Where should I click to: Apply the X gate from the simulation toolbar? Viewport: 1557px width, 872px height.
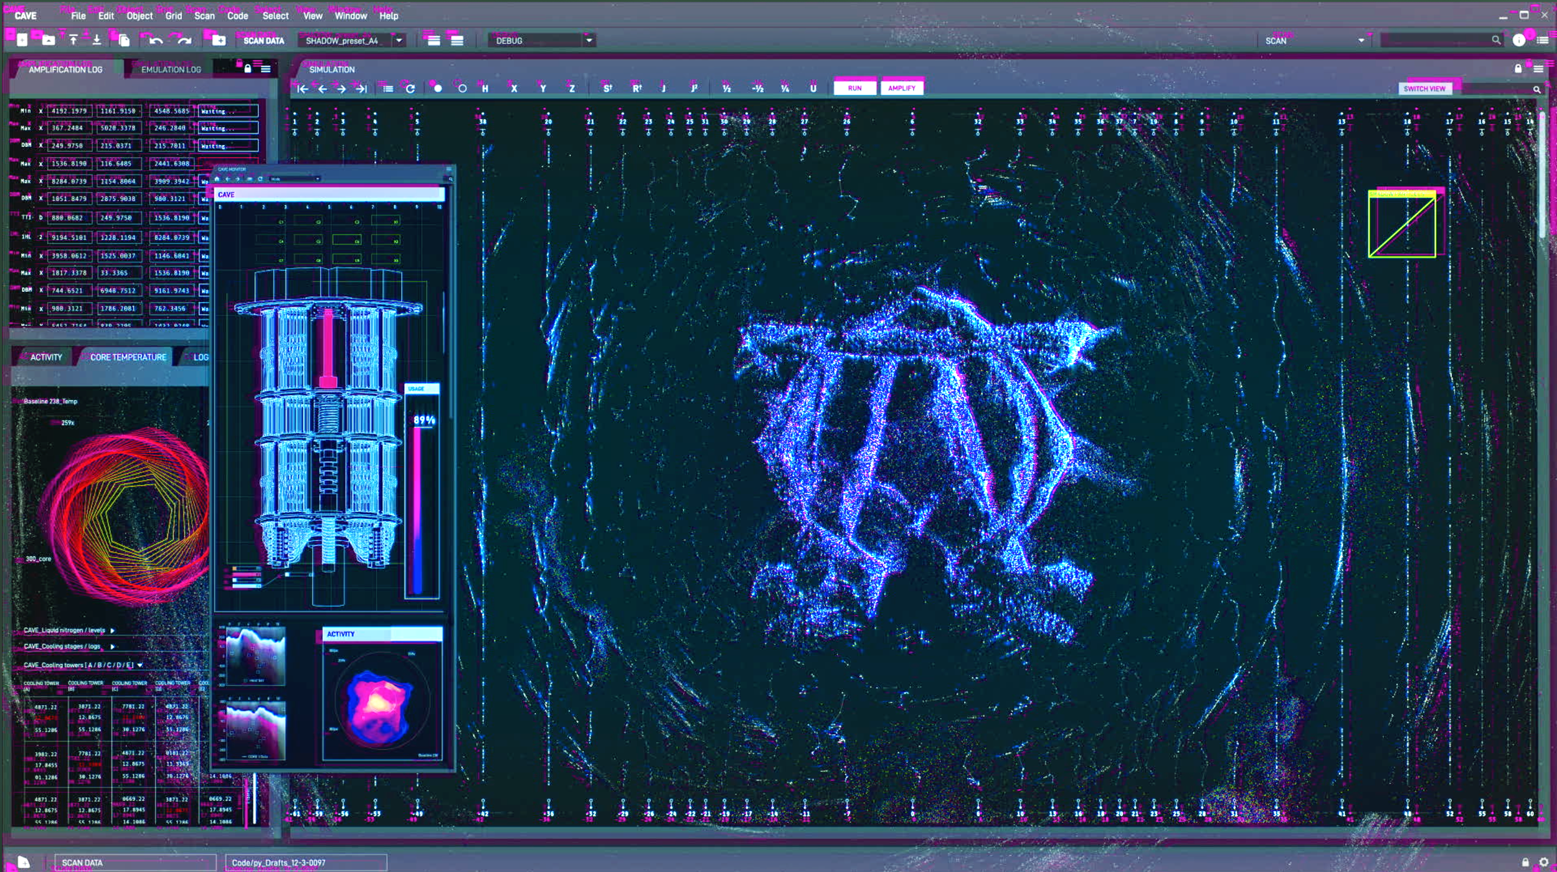tap(514, 89)
